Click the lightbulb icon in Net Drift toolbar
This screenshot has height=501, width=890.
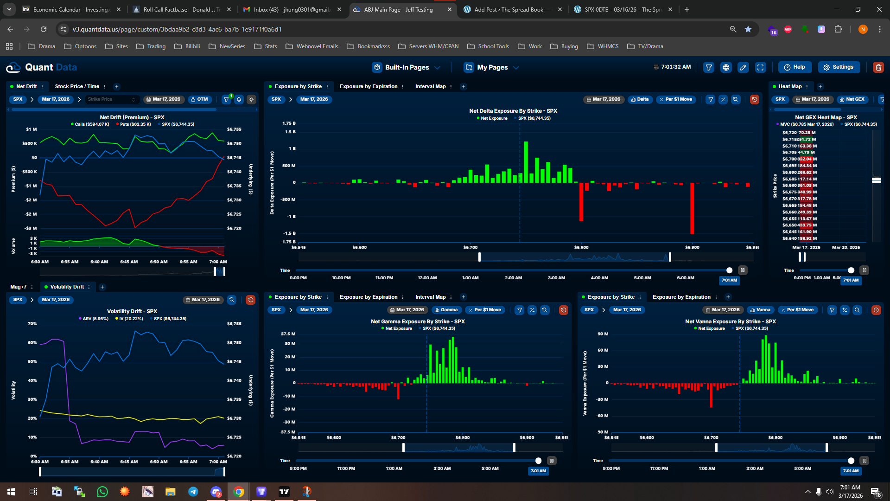[251, 99]
